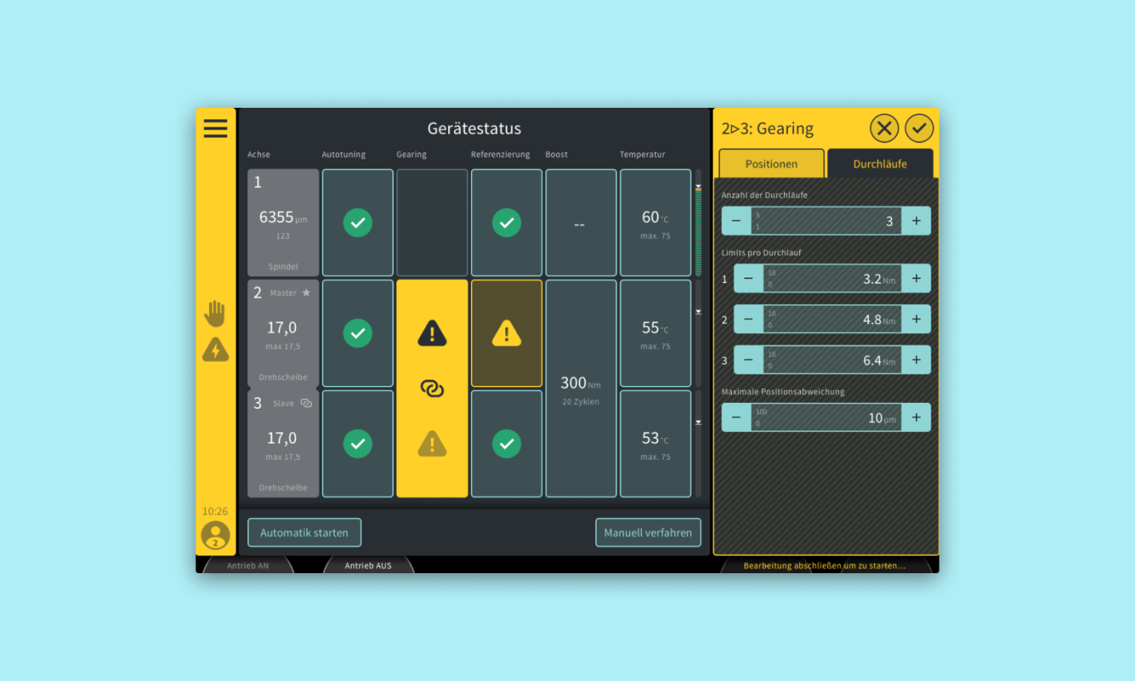Click the link icon next to the Slave label
The height and width of the screenshot is (681, 1135).
306,403
